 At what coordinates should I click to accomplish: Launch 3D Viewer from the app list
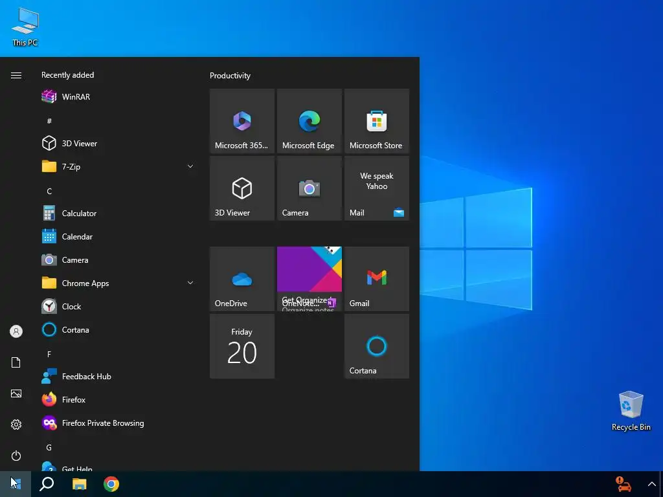118,143
